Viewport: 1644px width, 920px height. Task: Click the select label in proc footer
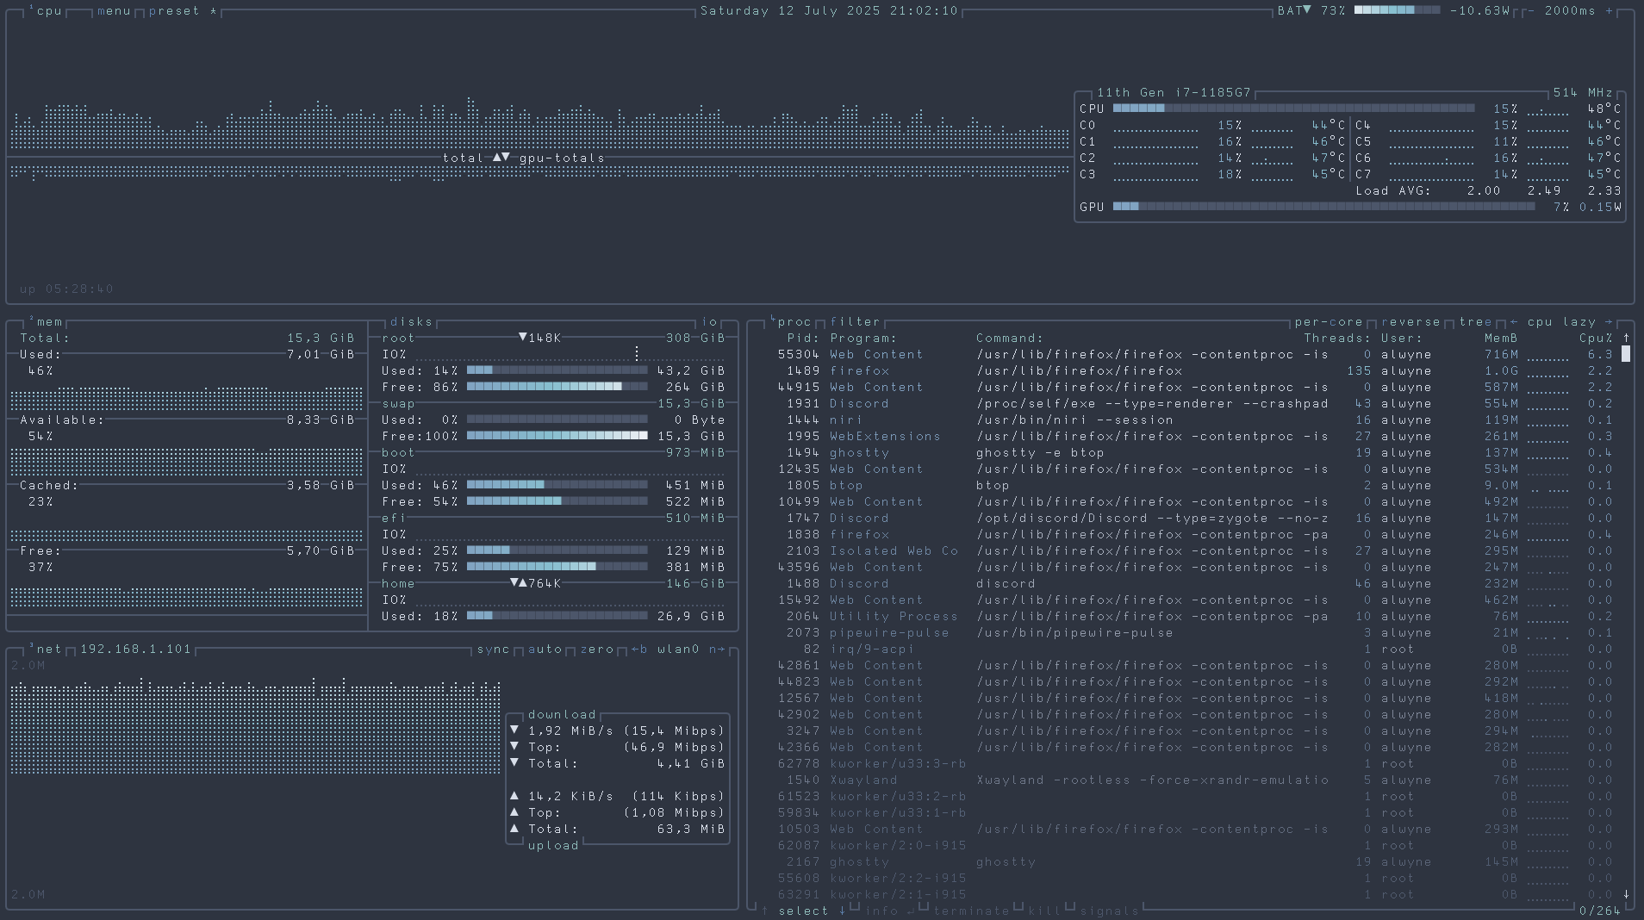coord(803,911)
